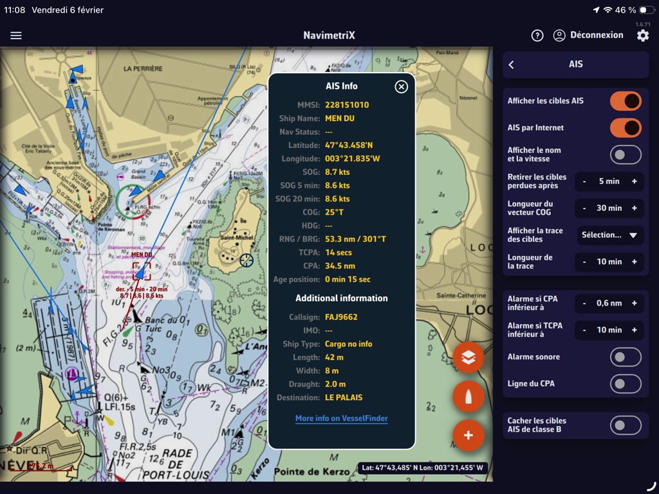Toggle Ligne du CPA switch
This screenshot has width=659, height=494.
(626, 384)
